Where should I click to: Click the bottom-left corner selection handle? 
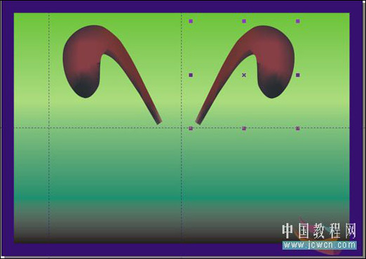pyautogui.click(x=191, y=128)
